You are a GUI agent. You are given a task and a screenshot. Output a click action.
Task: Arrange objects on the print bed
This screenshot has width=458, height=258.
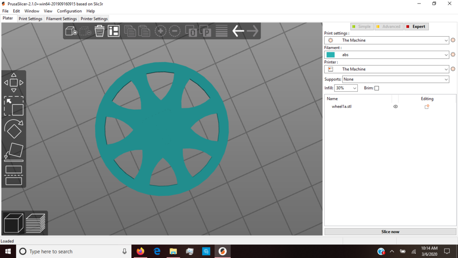click(x=113, y=30)
